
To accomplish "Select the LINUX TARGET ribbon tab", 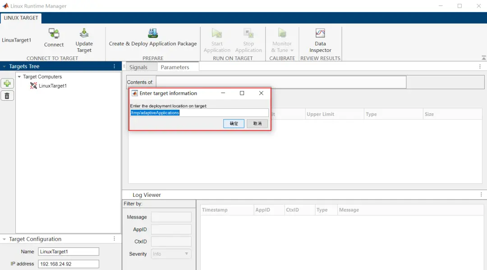I will coord(21,18).
